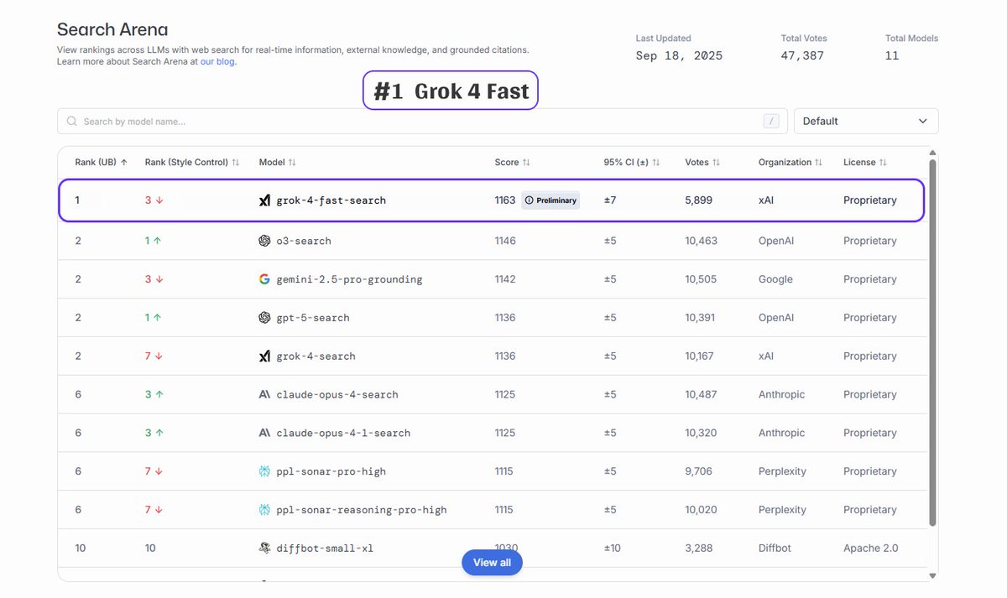
Task: Click the vertical scrollbar thumb of the table
Action: click(932, 342)
